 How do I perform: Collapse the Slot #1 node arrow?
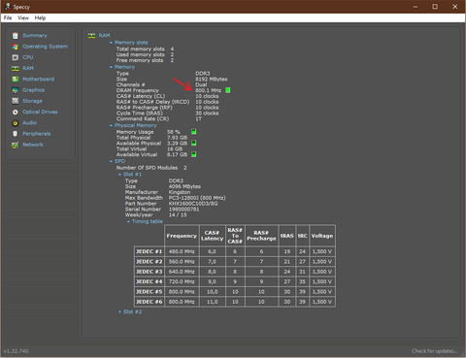coord(119,175)
